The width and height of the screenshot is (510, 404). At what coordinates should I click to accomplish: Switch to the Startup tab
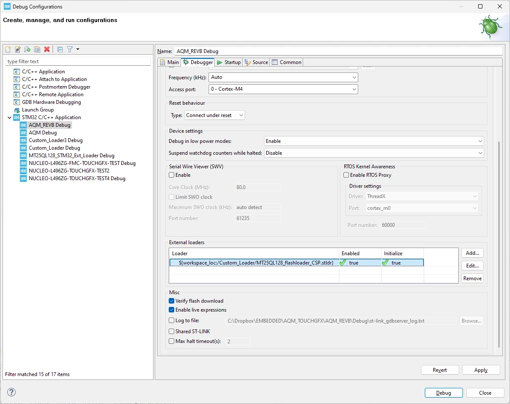pyautogui.click(x=229, y=62)
